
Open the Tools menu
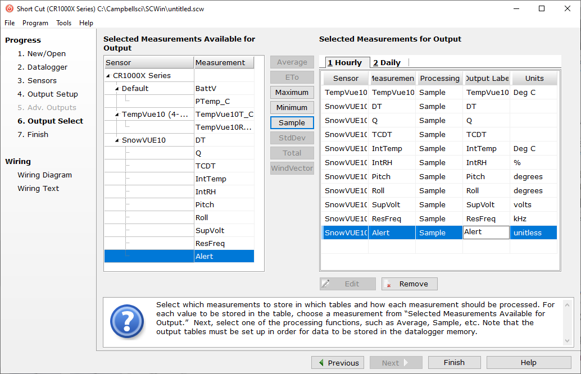point(63,23)
